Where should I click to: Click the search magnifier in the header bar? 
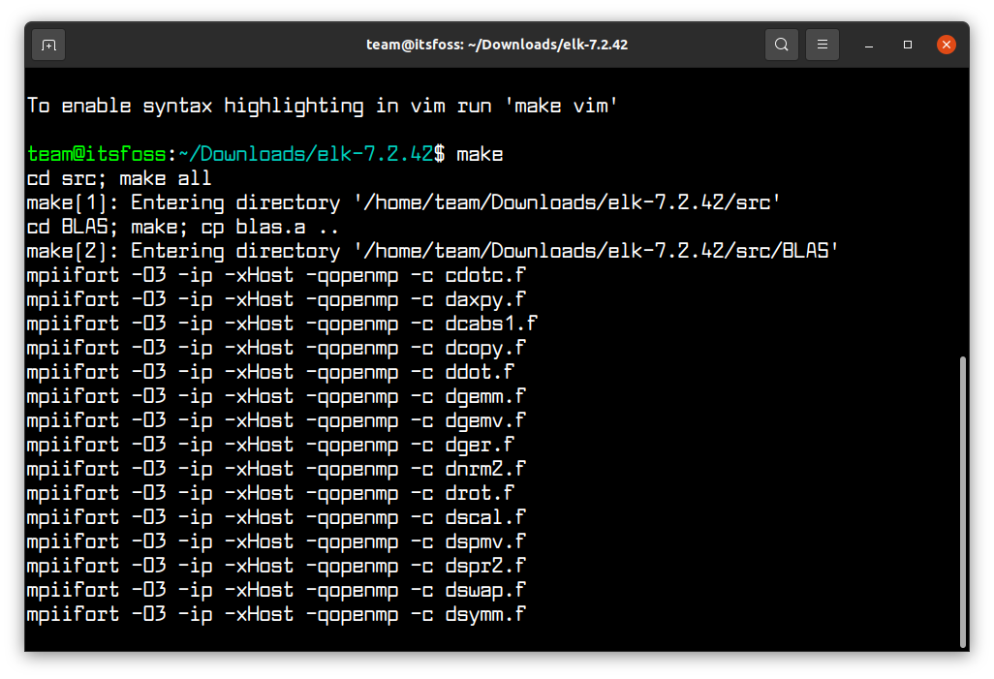coord(781,44)
